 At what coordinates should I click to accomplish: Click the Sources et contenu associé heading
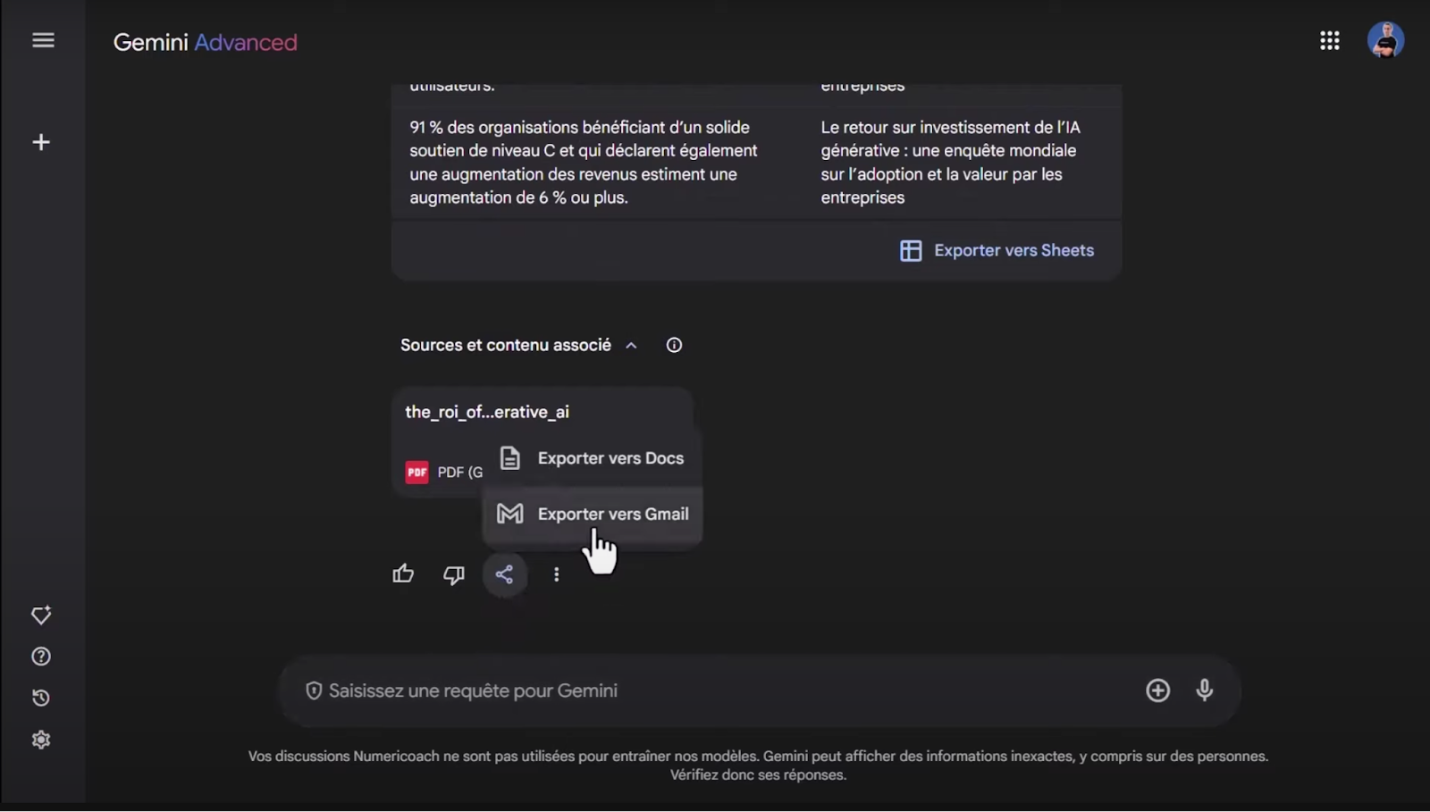click(505, 346)
